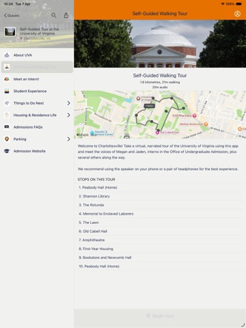246x328 pixels.
Task: Expand Things to Do Next chevron
Action: coord(68,103)
